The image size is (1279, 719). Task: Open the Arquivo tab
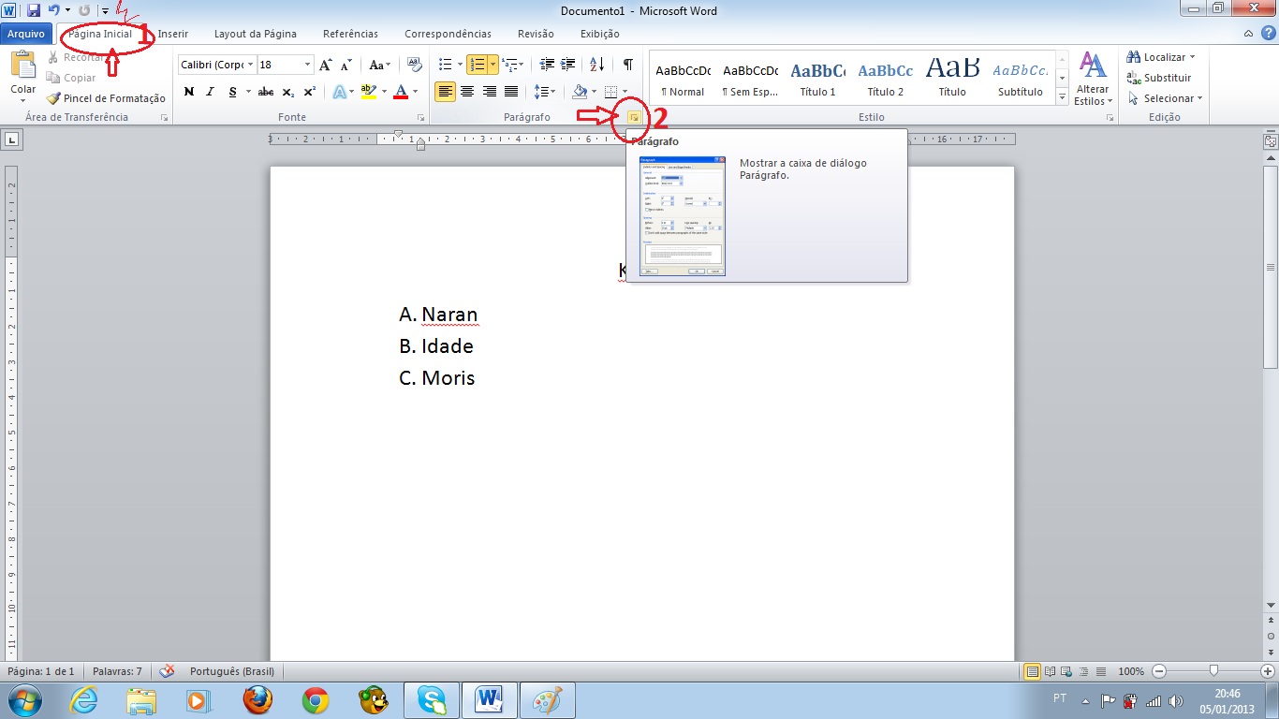26,34
